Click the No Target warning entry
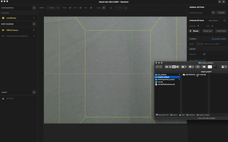Screen dimensions: 228x142 tap(10, 98)
